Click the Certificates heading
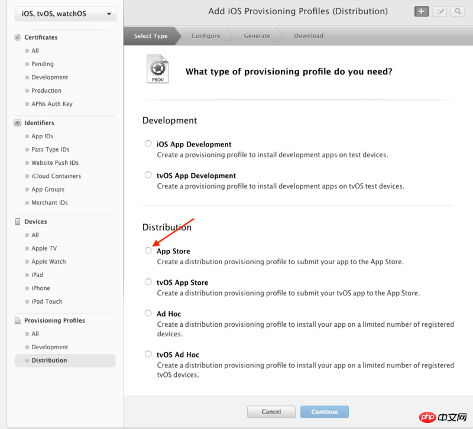The image size is (473, 429). click(41, 37)
